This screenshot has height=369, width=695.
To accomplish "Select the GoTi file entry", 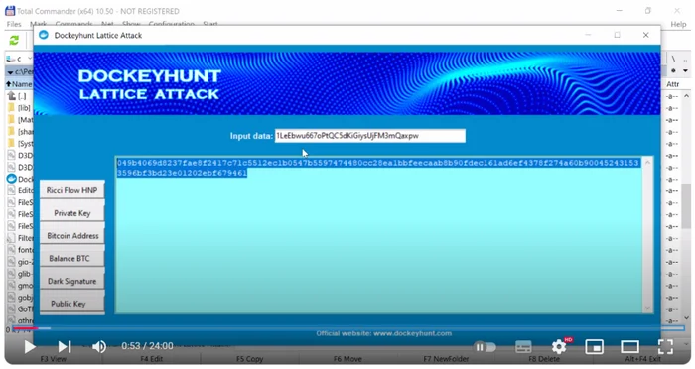I will (x=20, y=309).
